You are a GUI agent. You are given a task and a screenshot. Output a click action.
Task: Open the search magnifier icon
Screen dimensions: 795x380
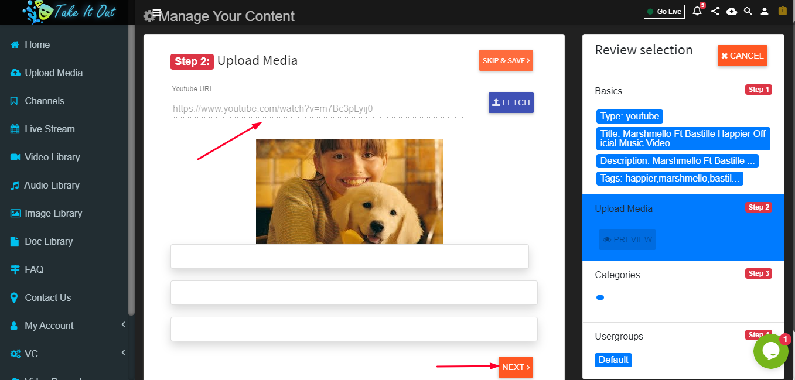click(748, 11)
